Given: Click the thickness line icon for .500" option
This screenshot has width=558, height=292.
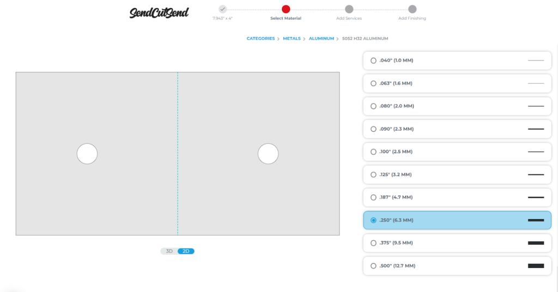Looking at the screenshot, I should [536, 266].
